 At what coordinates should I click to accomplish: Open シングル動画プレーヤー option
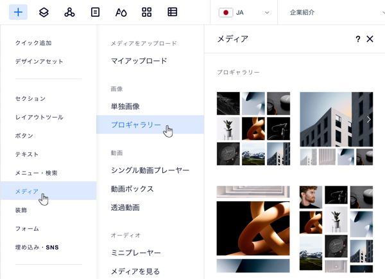pyautogui.click(x=150, y=170)
